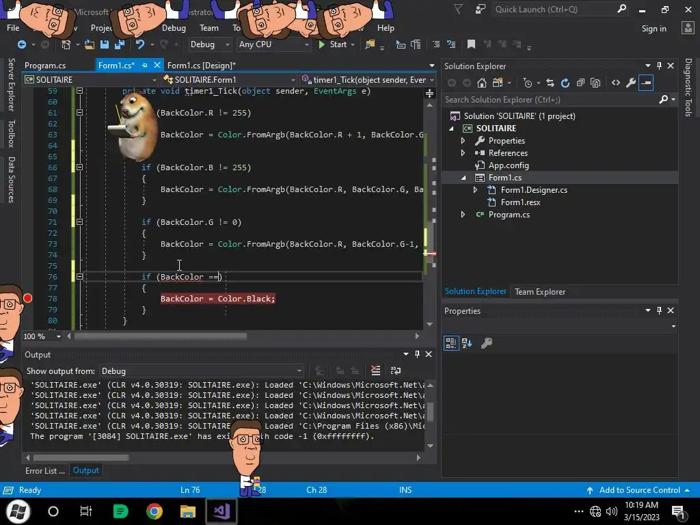Click the Home icon in Solution Explorer
Screen dimensions: 700x525
click(482, 83)
